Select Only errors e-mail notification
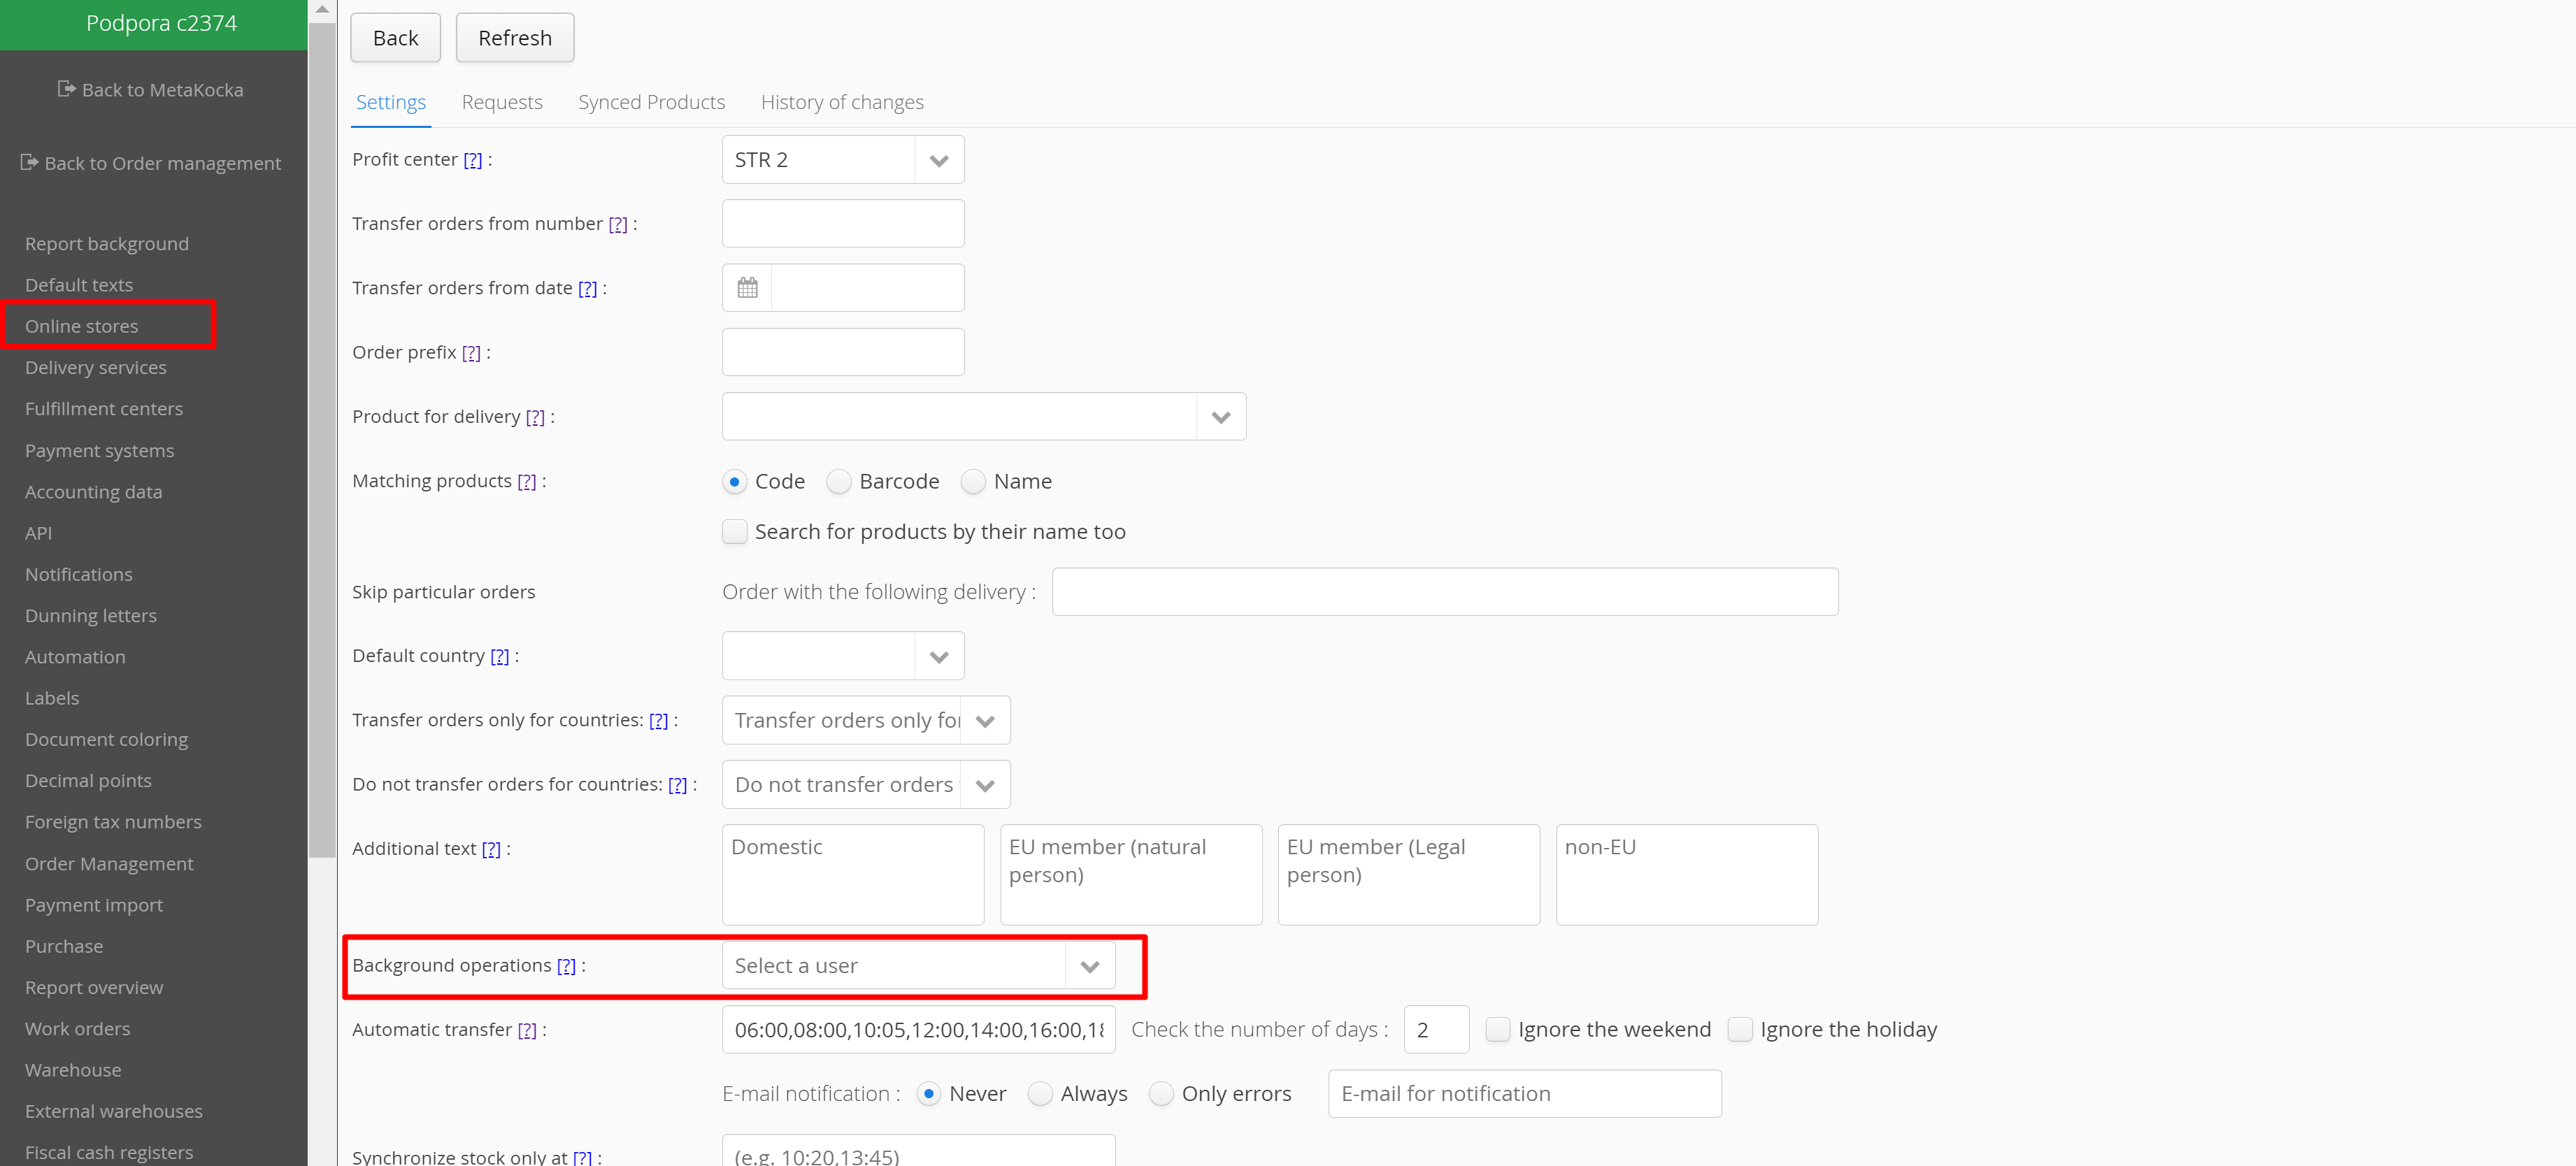 (1161, 1094)
